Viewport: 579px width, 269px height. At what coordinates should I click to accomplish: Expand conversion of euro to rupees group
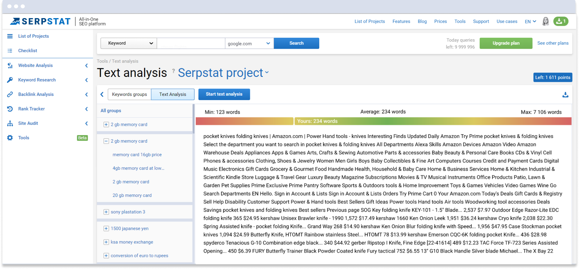[106, 256]
